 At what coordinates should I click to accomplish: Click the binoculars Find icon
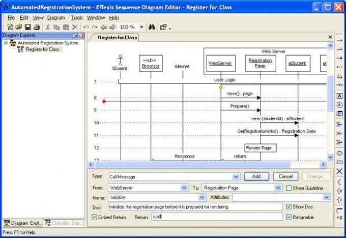click(152, 27)
